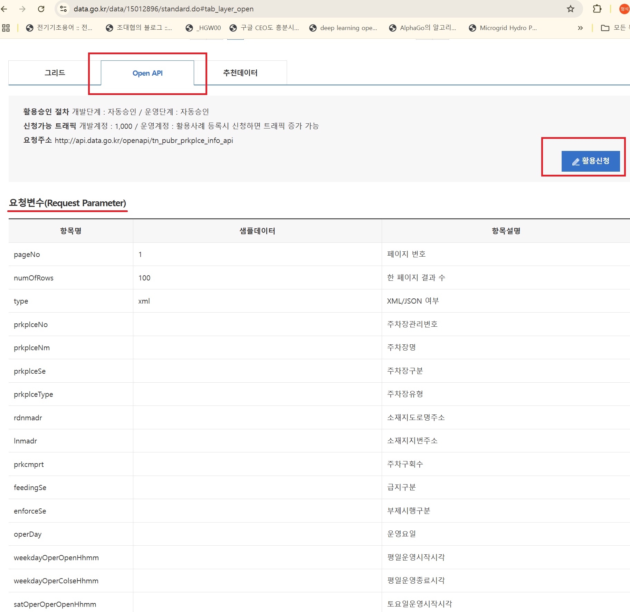
Task: Open the browser extensions puzzle icon
Action: 597,9
